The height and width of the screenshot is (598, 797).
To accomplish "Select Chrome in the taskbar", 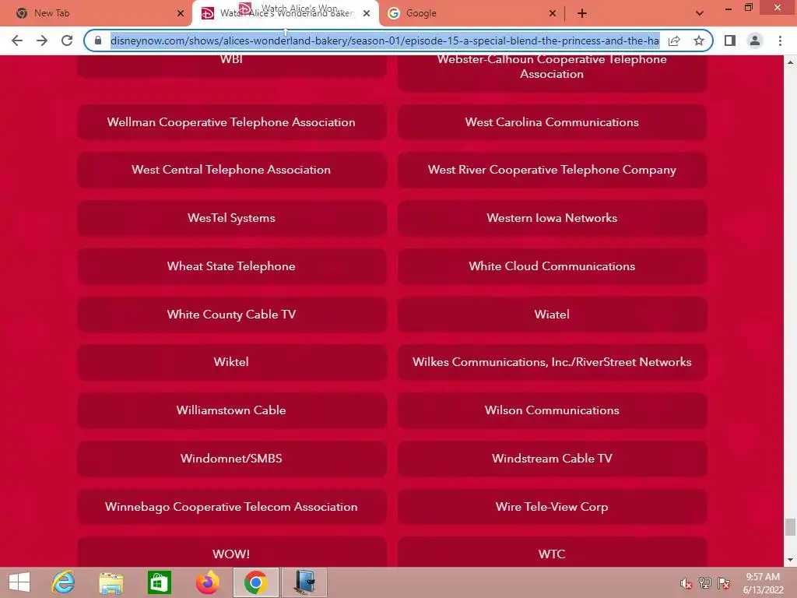I will click(x=255, y=582).
